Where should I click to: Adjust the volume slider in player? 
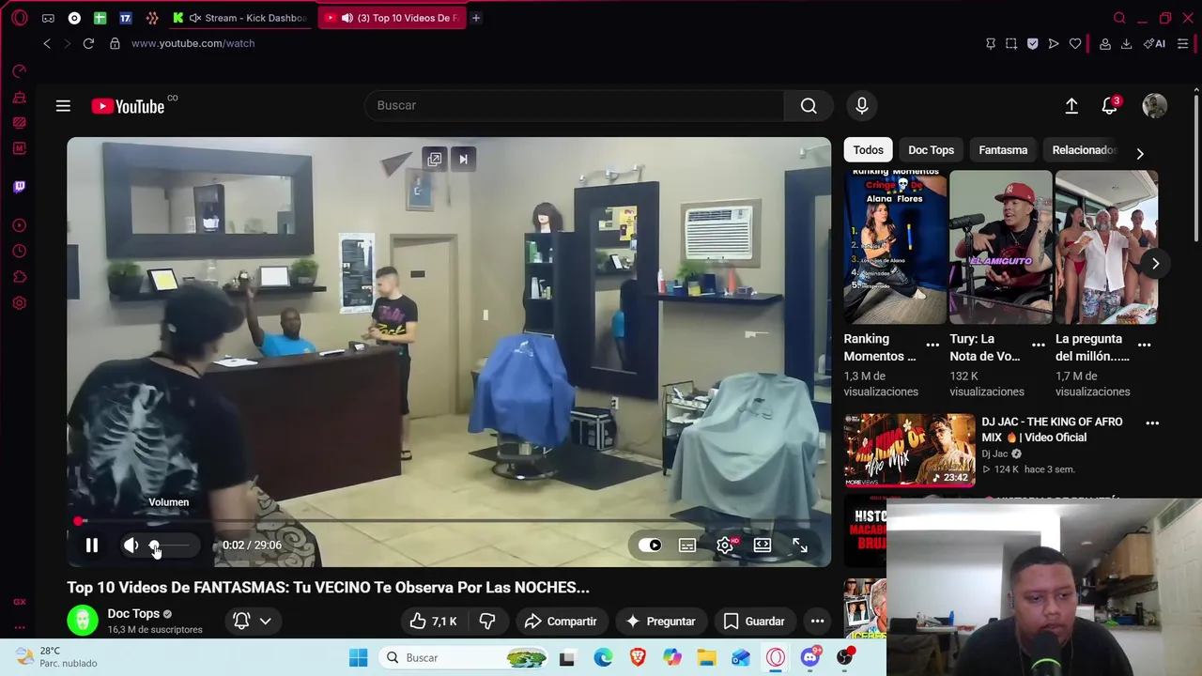click(171, 545)
